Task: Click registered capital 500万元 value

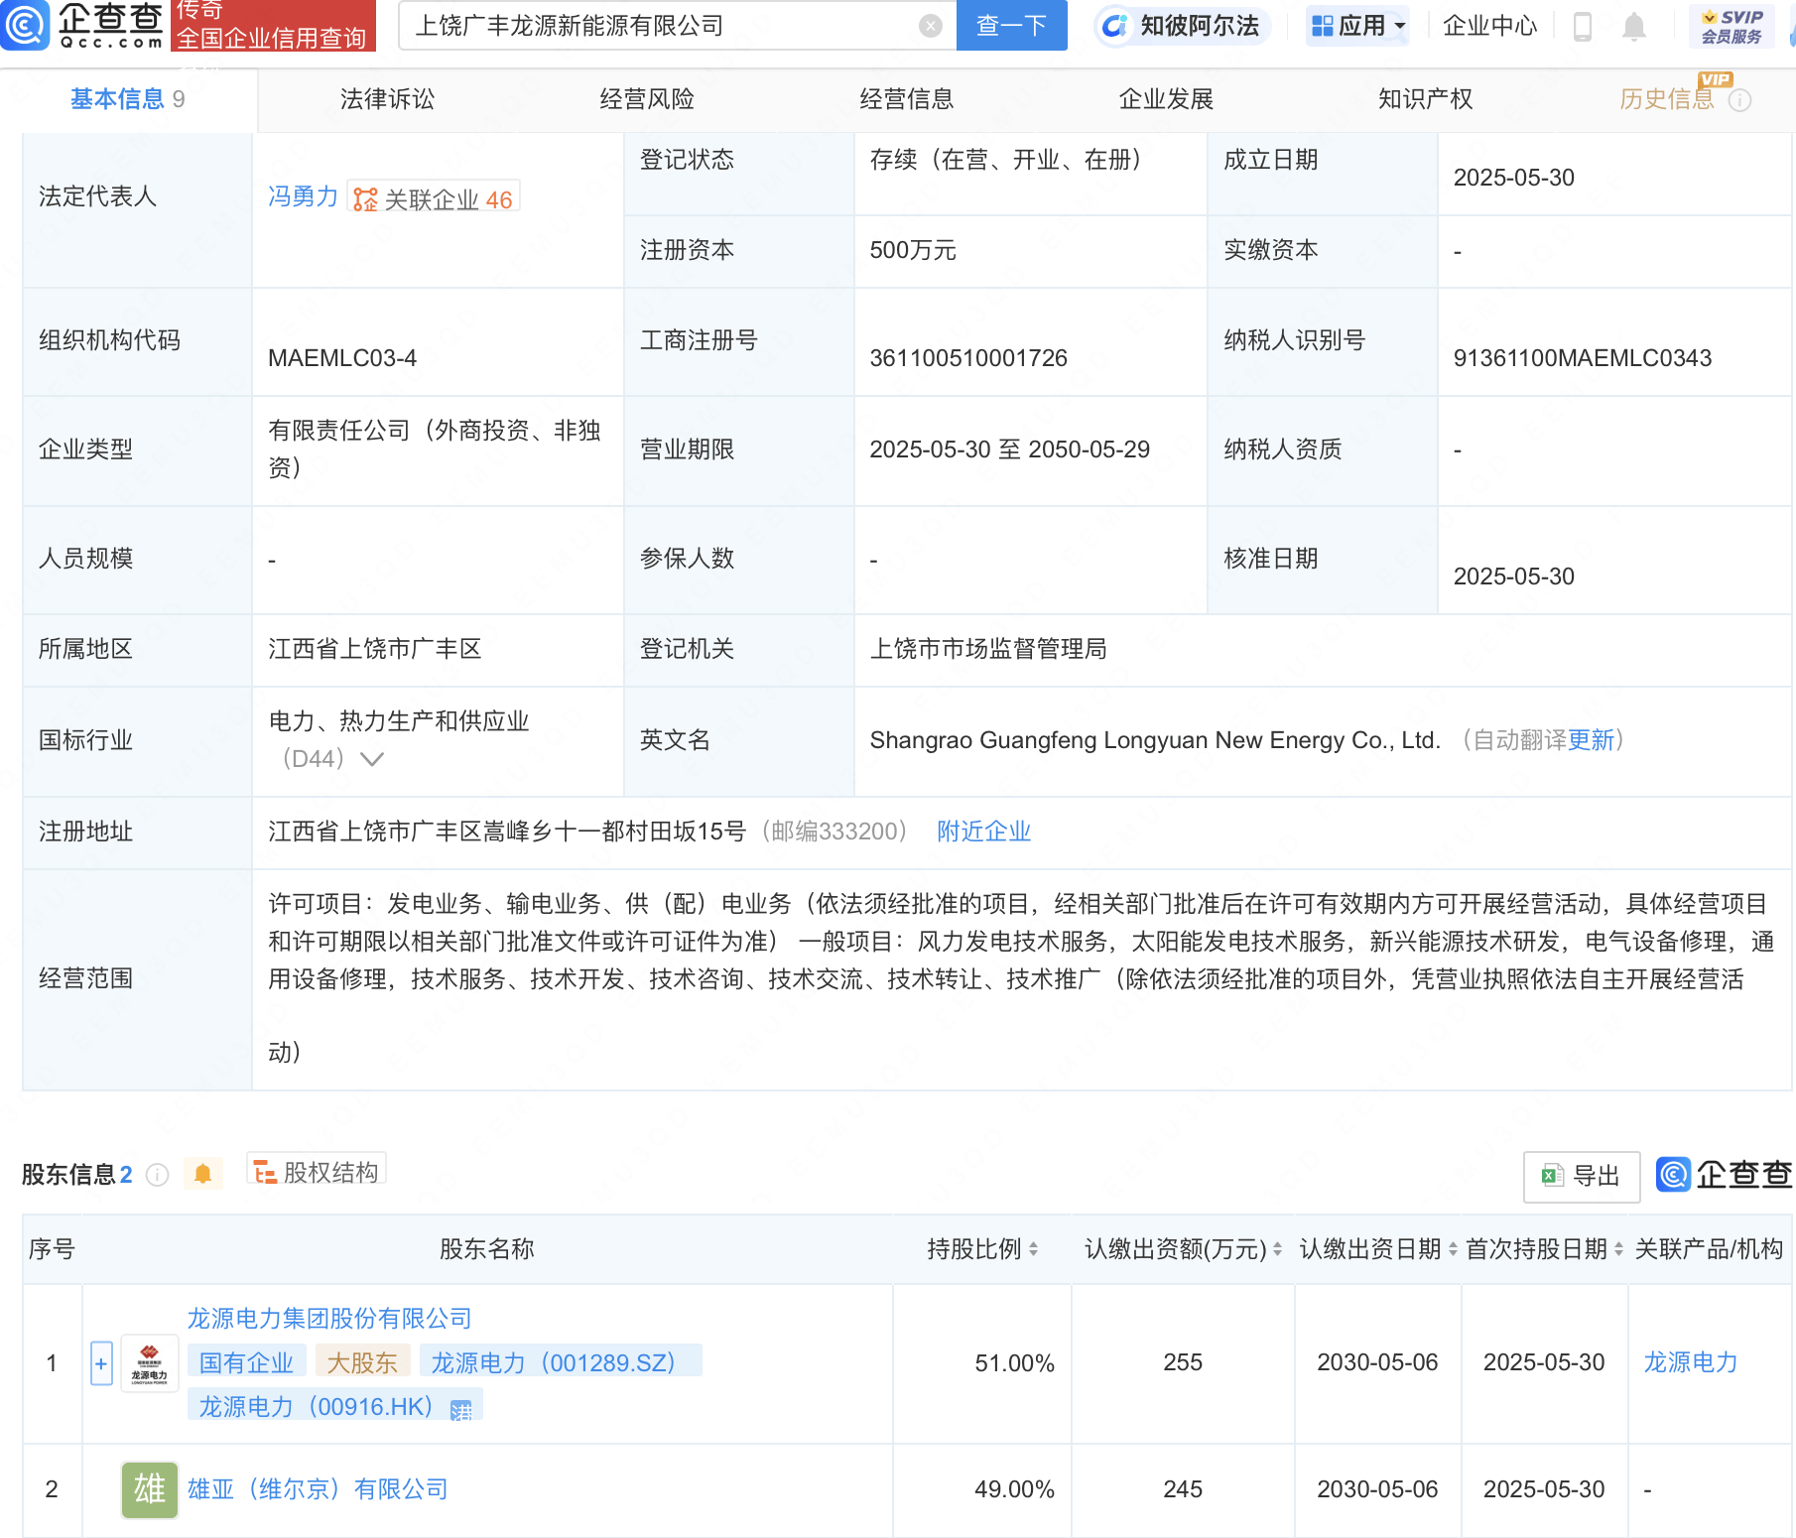Action: (x=913, y=250)
